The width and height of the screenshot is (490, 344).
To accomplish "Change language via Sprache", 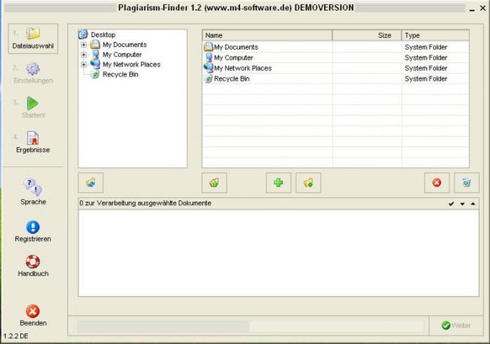I will coord(33,192).
